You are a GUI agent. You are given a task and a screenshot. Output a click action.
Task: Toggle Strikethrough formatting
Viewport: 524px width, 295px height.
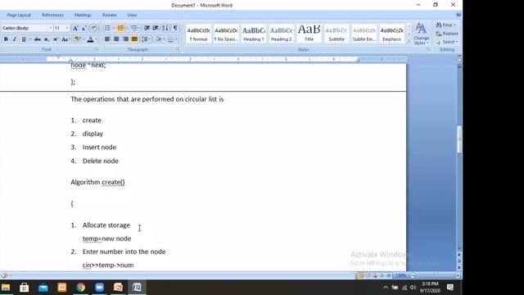coord(38,39)
